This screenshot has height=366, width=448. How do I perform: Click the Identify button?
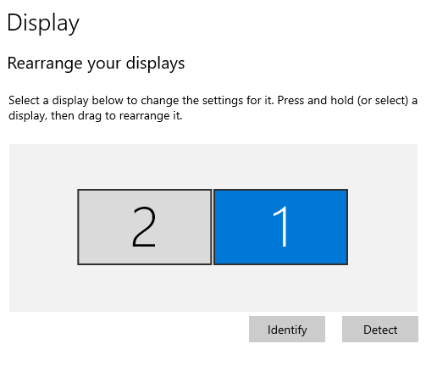point(287,329)
